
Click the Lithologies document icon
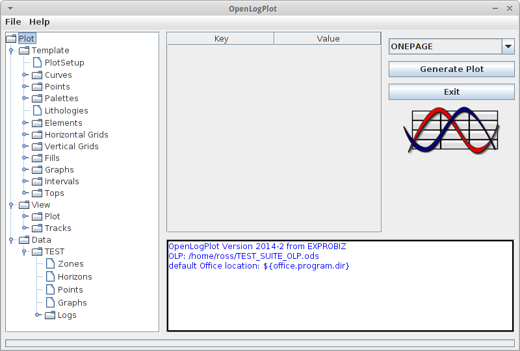37,110
